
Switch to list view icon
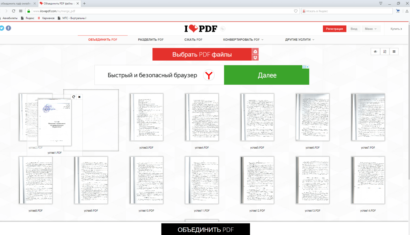(394, 51)
